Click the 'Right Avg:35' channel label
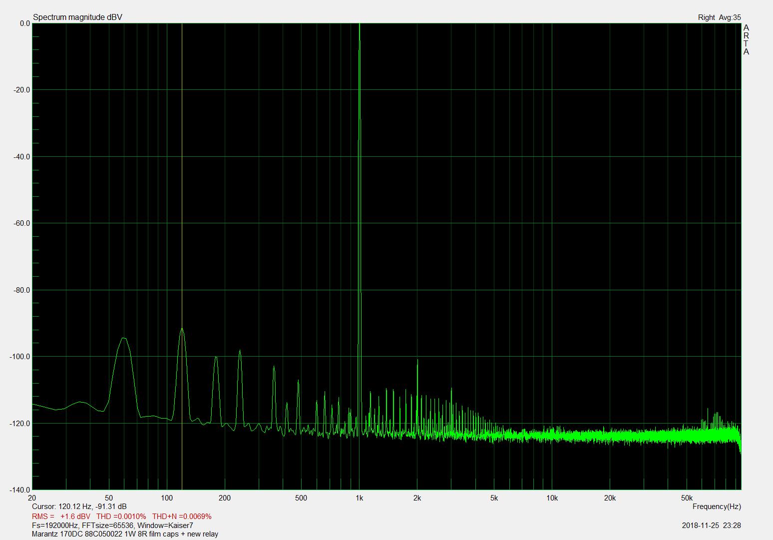 719,17
